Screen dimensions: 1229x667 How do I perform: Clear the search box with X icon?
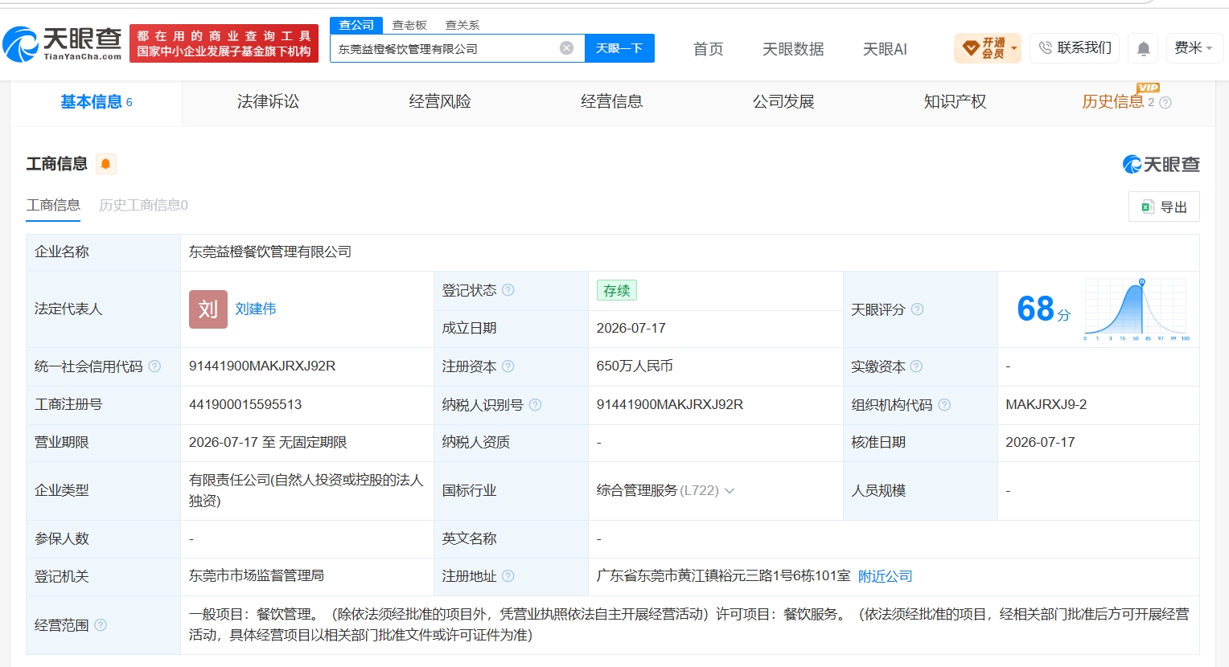click(x=566, y=48)
